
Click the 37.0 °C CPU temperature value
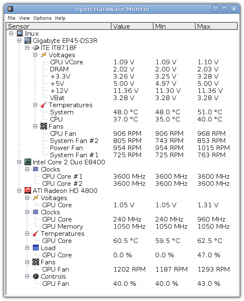(x=125, y=119)
